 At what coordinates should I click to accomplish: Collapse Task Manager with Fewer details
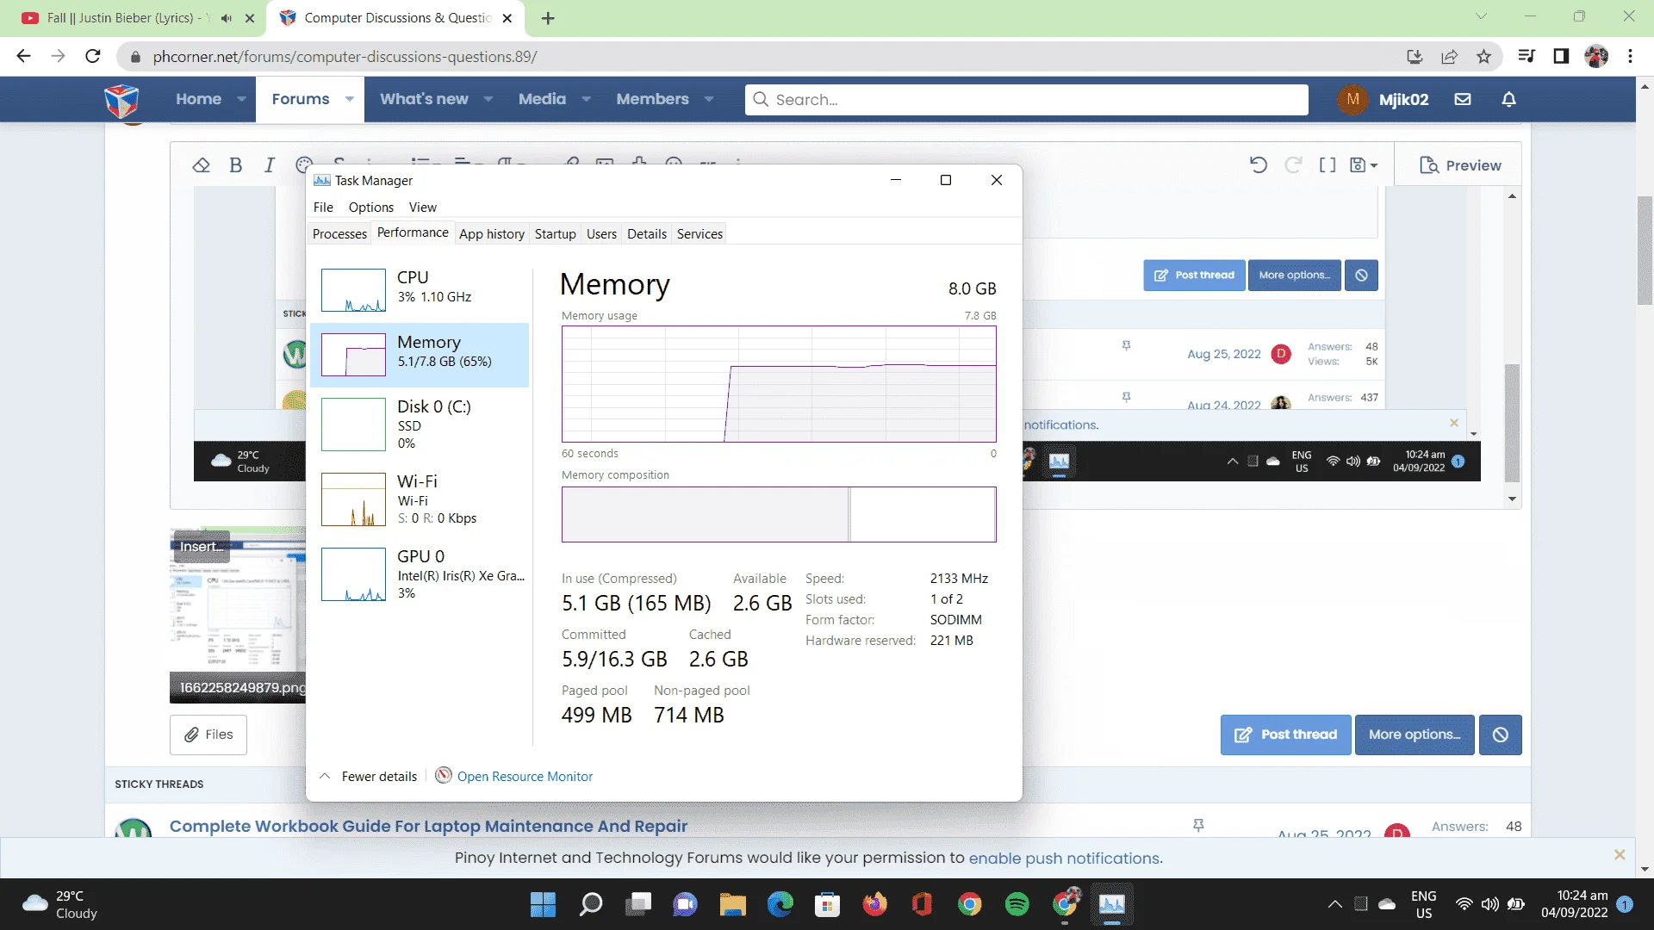coord(369,777)
